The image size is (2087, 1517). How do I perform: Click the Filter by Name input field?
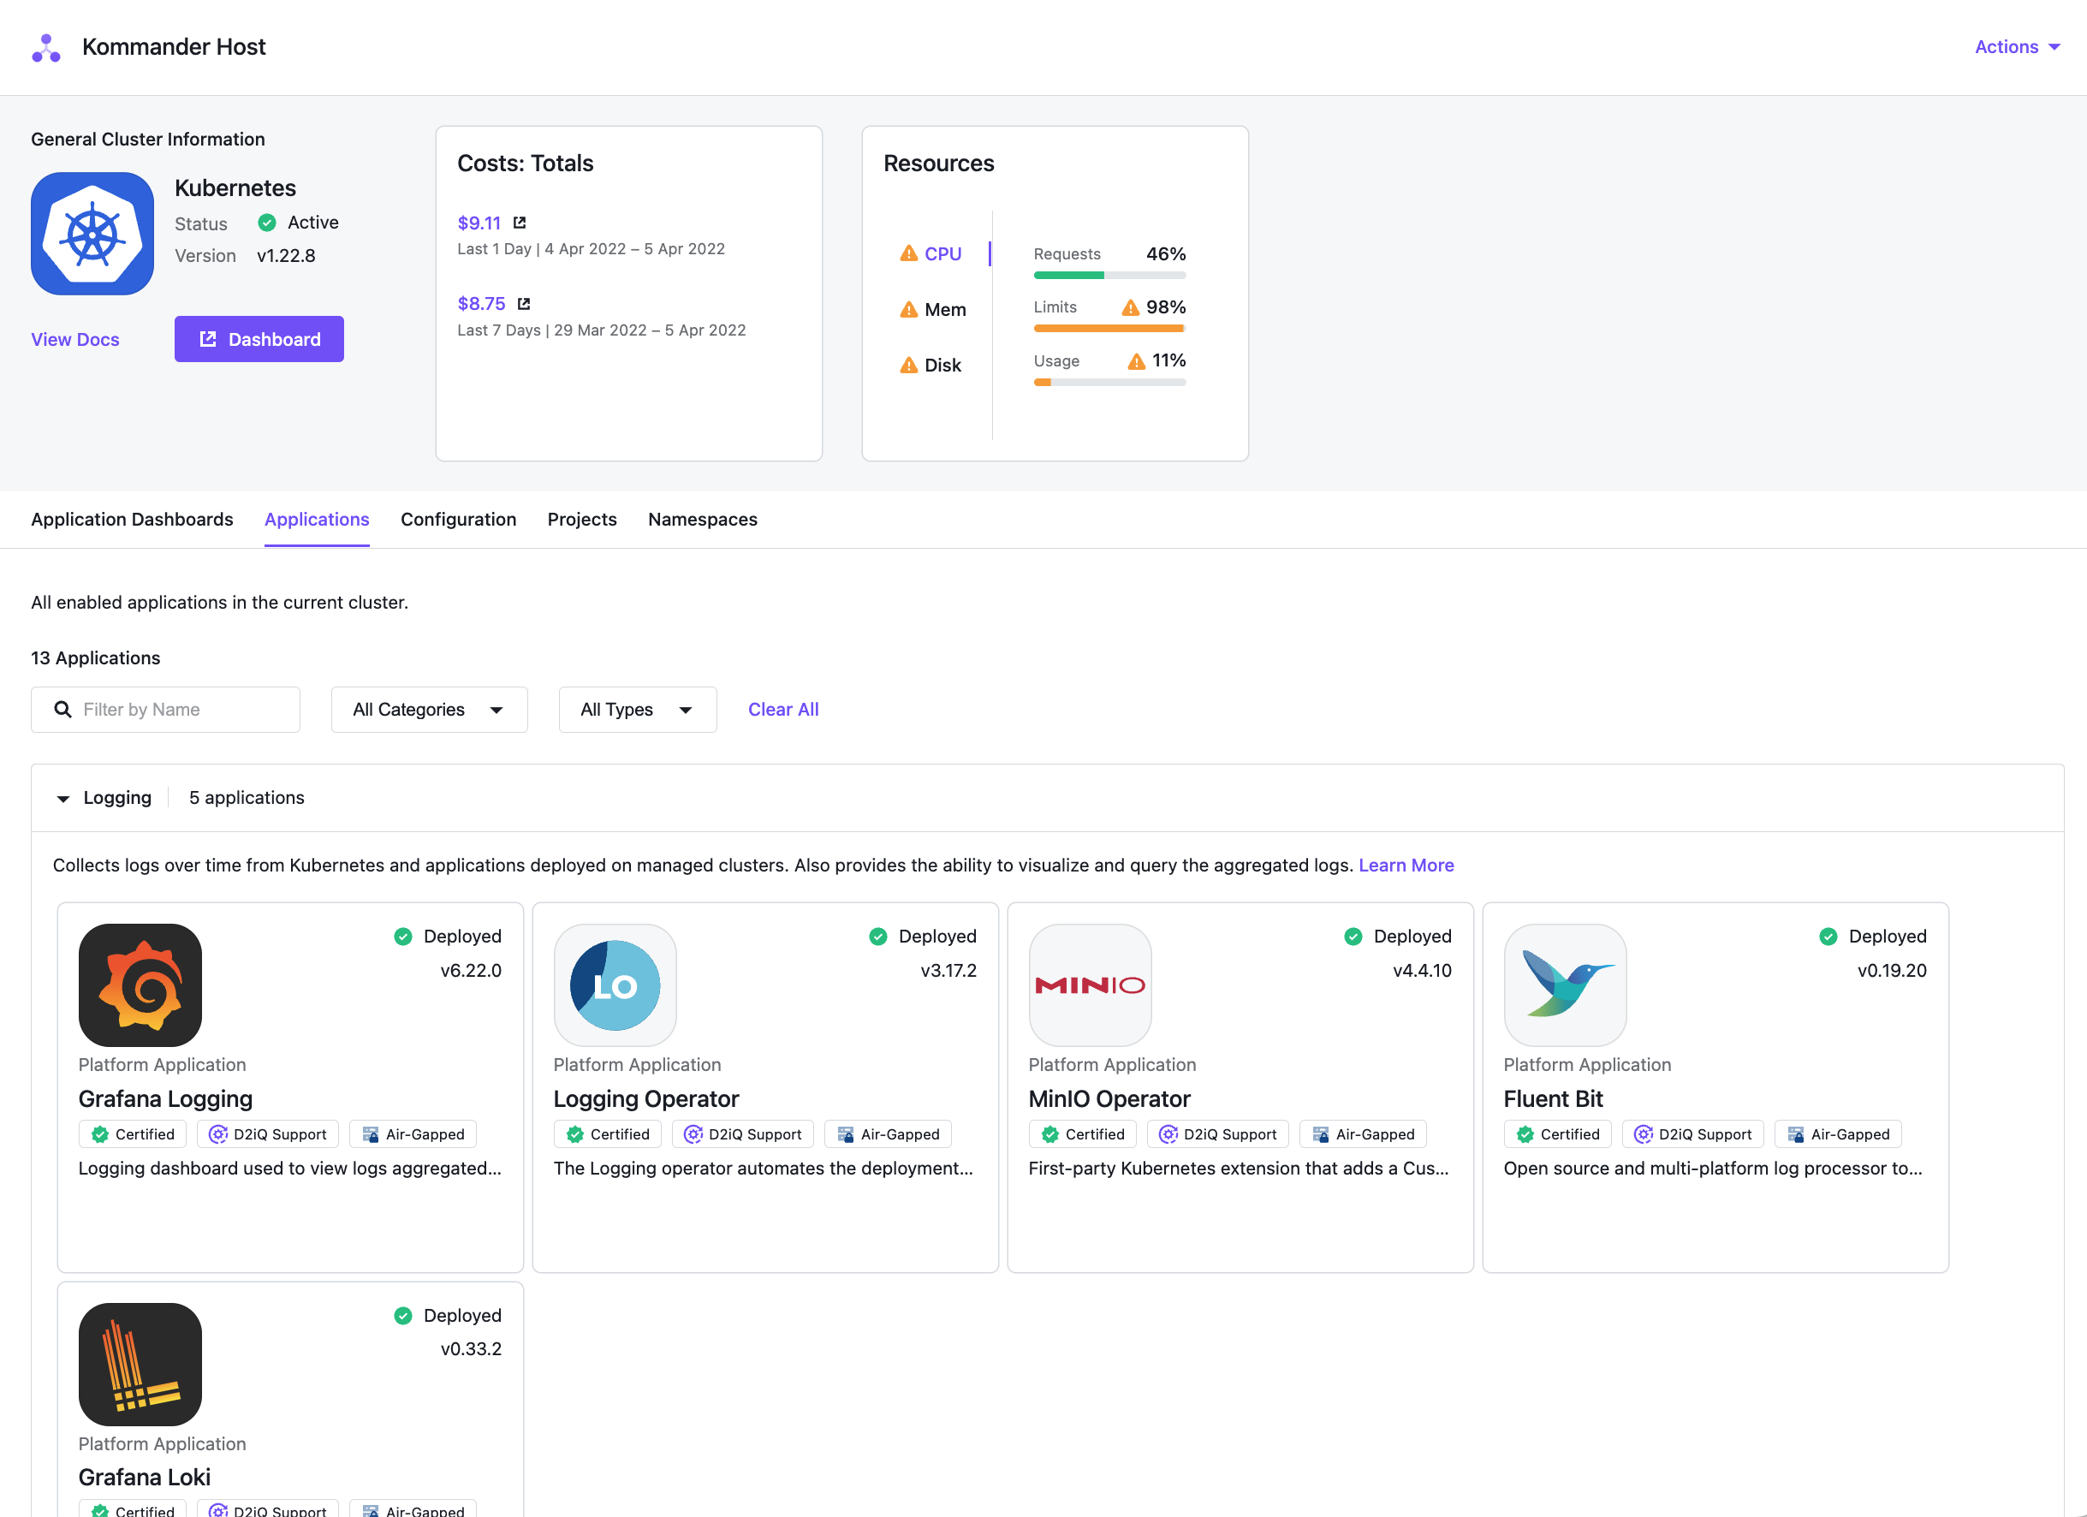[x=165, y=710]
